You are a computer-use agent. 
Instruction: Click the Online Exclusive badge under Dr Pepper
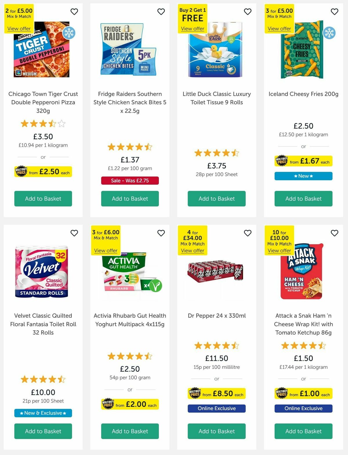pos(217,408)
